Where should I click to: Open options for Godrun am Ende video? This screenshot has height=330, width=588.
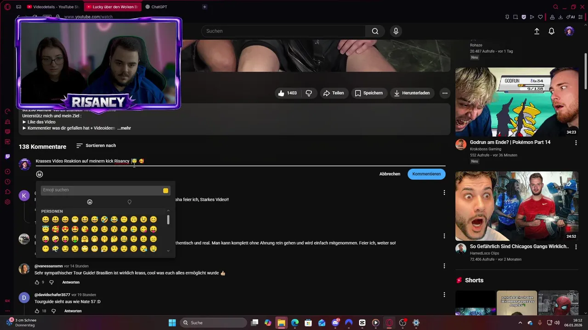[x=576, y=143]
